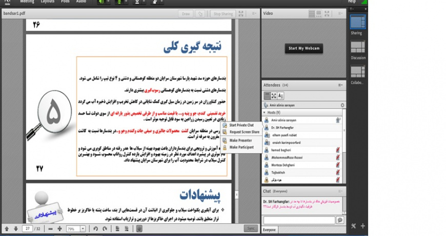Open the microphone options dropdown arrow

coord(126,2)
